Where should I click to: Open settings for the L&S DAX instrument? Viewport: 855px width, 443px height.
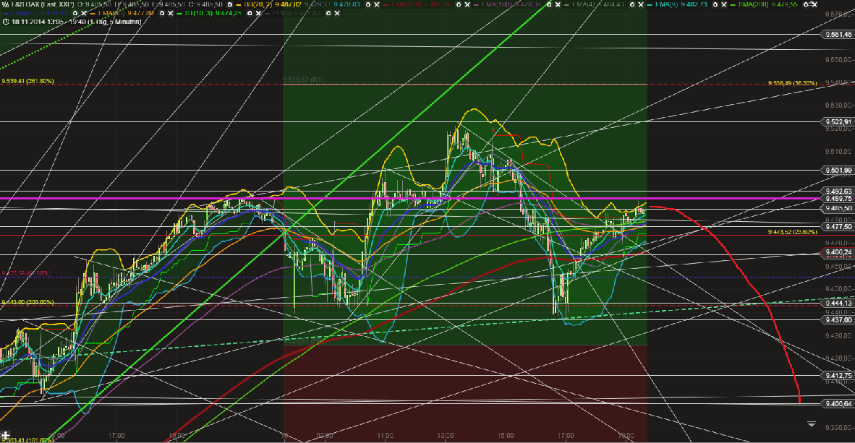[229, 4]
